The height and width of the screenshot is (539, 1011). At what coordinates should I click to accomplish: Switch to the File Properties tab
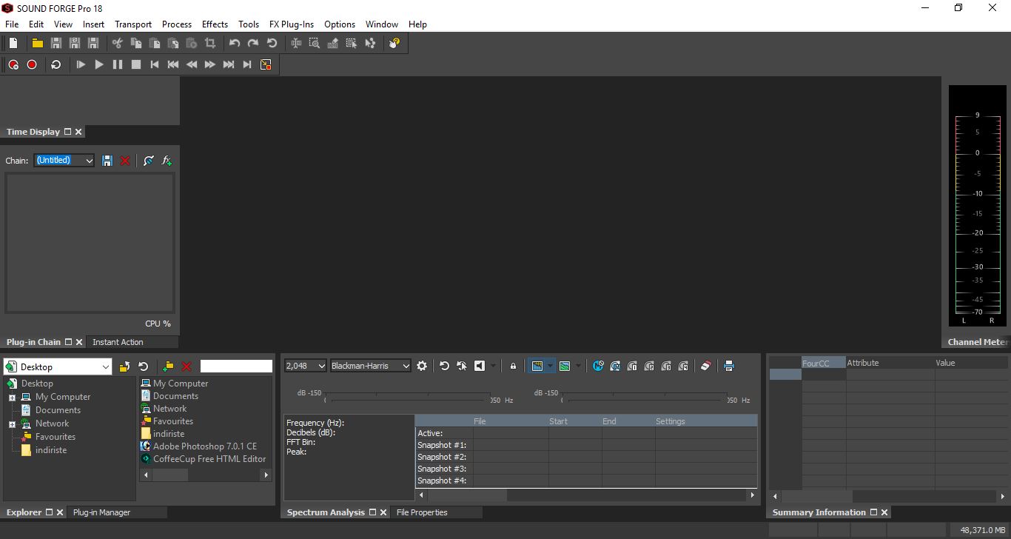coord(422,512)
